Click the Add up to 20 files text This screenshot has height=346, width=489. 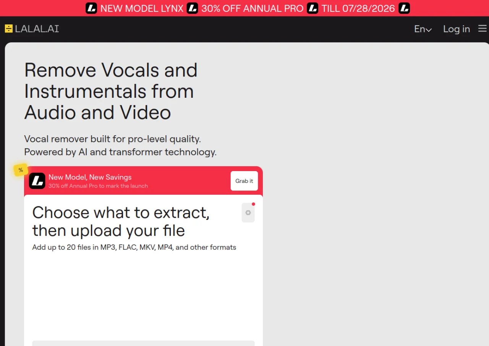[x=134, y=247]
